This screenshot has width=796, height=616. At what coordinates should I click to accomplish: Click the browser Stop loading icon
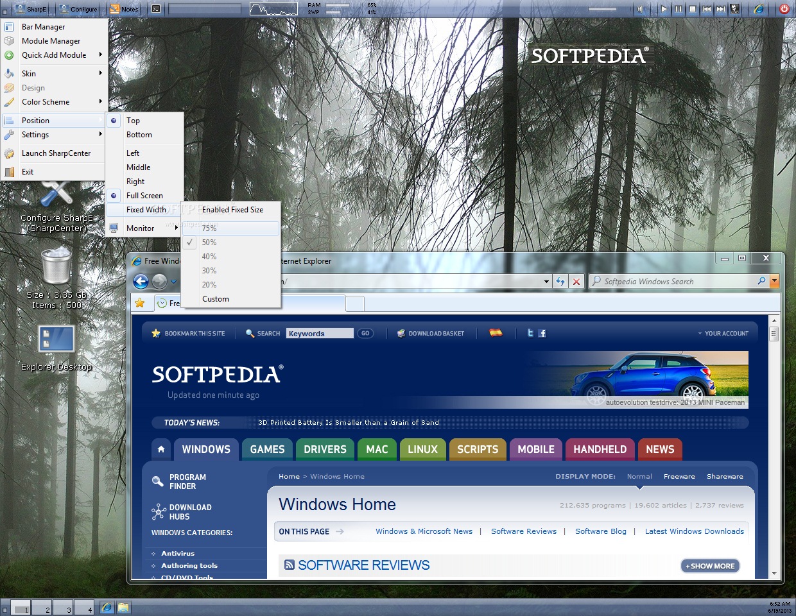click(576, 281)
